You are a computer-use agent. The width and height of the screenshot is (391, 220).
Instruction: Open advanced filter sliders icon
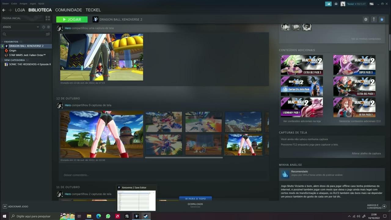(x=48, y=34)
